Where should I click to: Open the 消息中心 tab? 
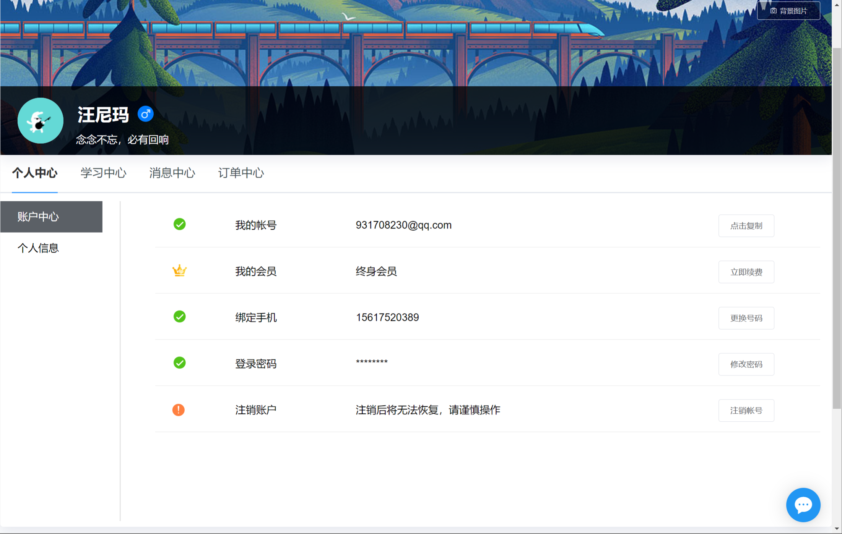pyautogui.click(x=172, y=173)
